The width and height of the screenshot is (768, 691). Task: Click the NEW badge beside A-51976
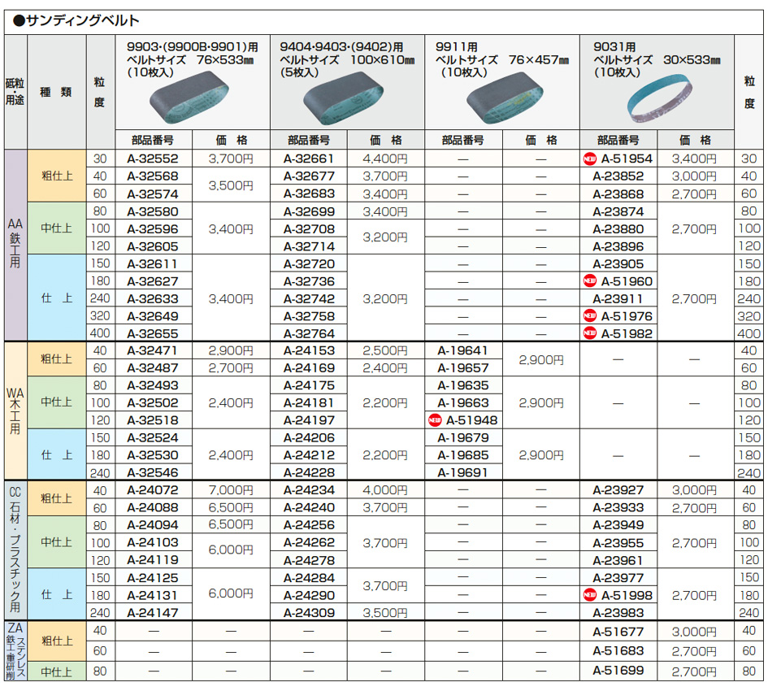tap(589, 316)
